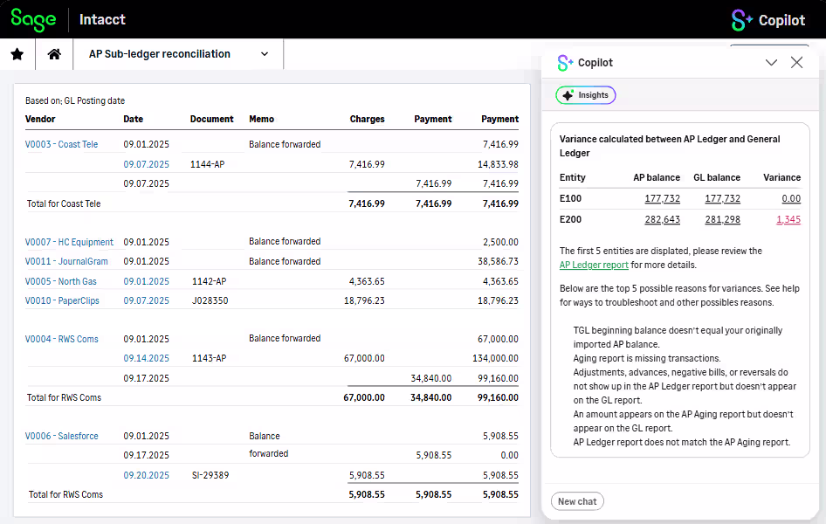Viewport: 826px width, 524px height.
Task: Open vendor V0007 - HC Equipment
Action: 69,242
